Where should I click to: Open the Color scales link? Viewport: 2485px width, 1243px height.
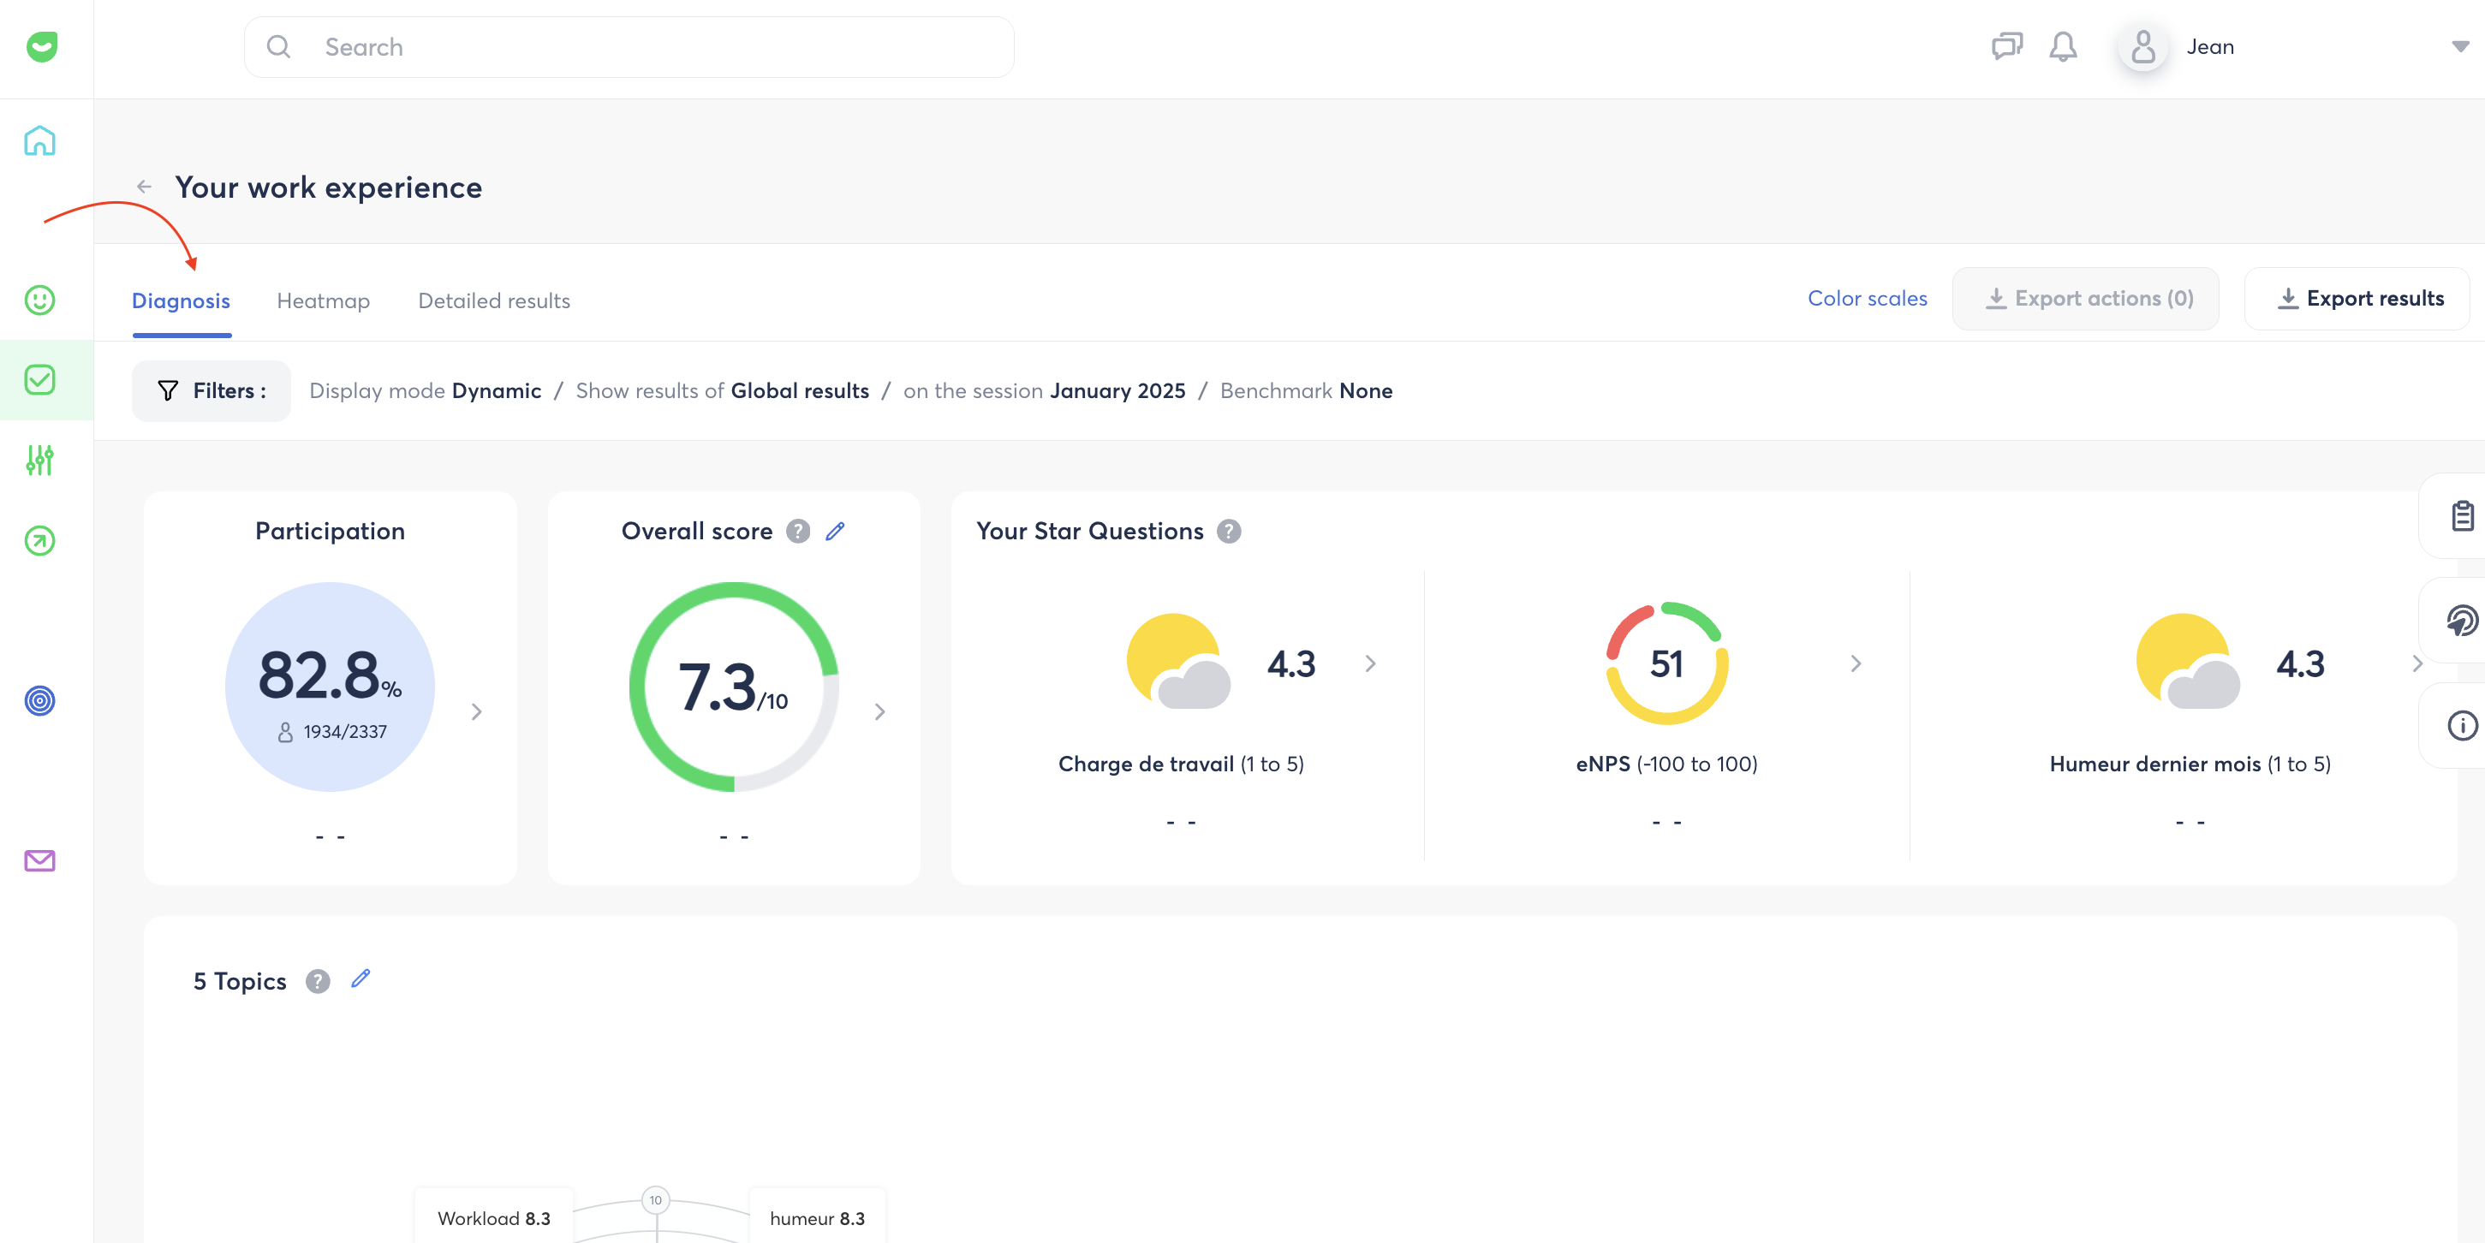coord(1867,299)
